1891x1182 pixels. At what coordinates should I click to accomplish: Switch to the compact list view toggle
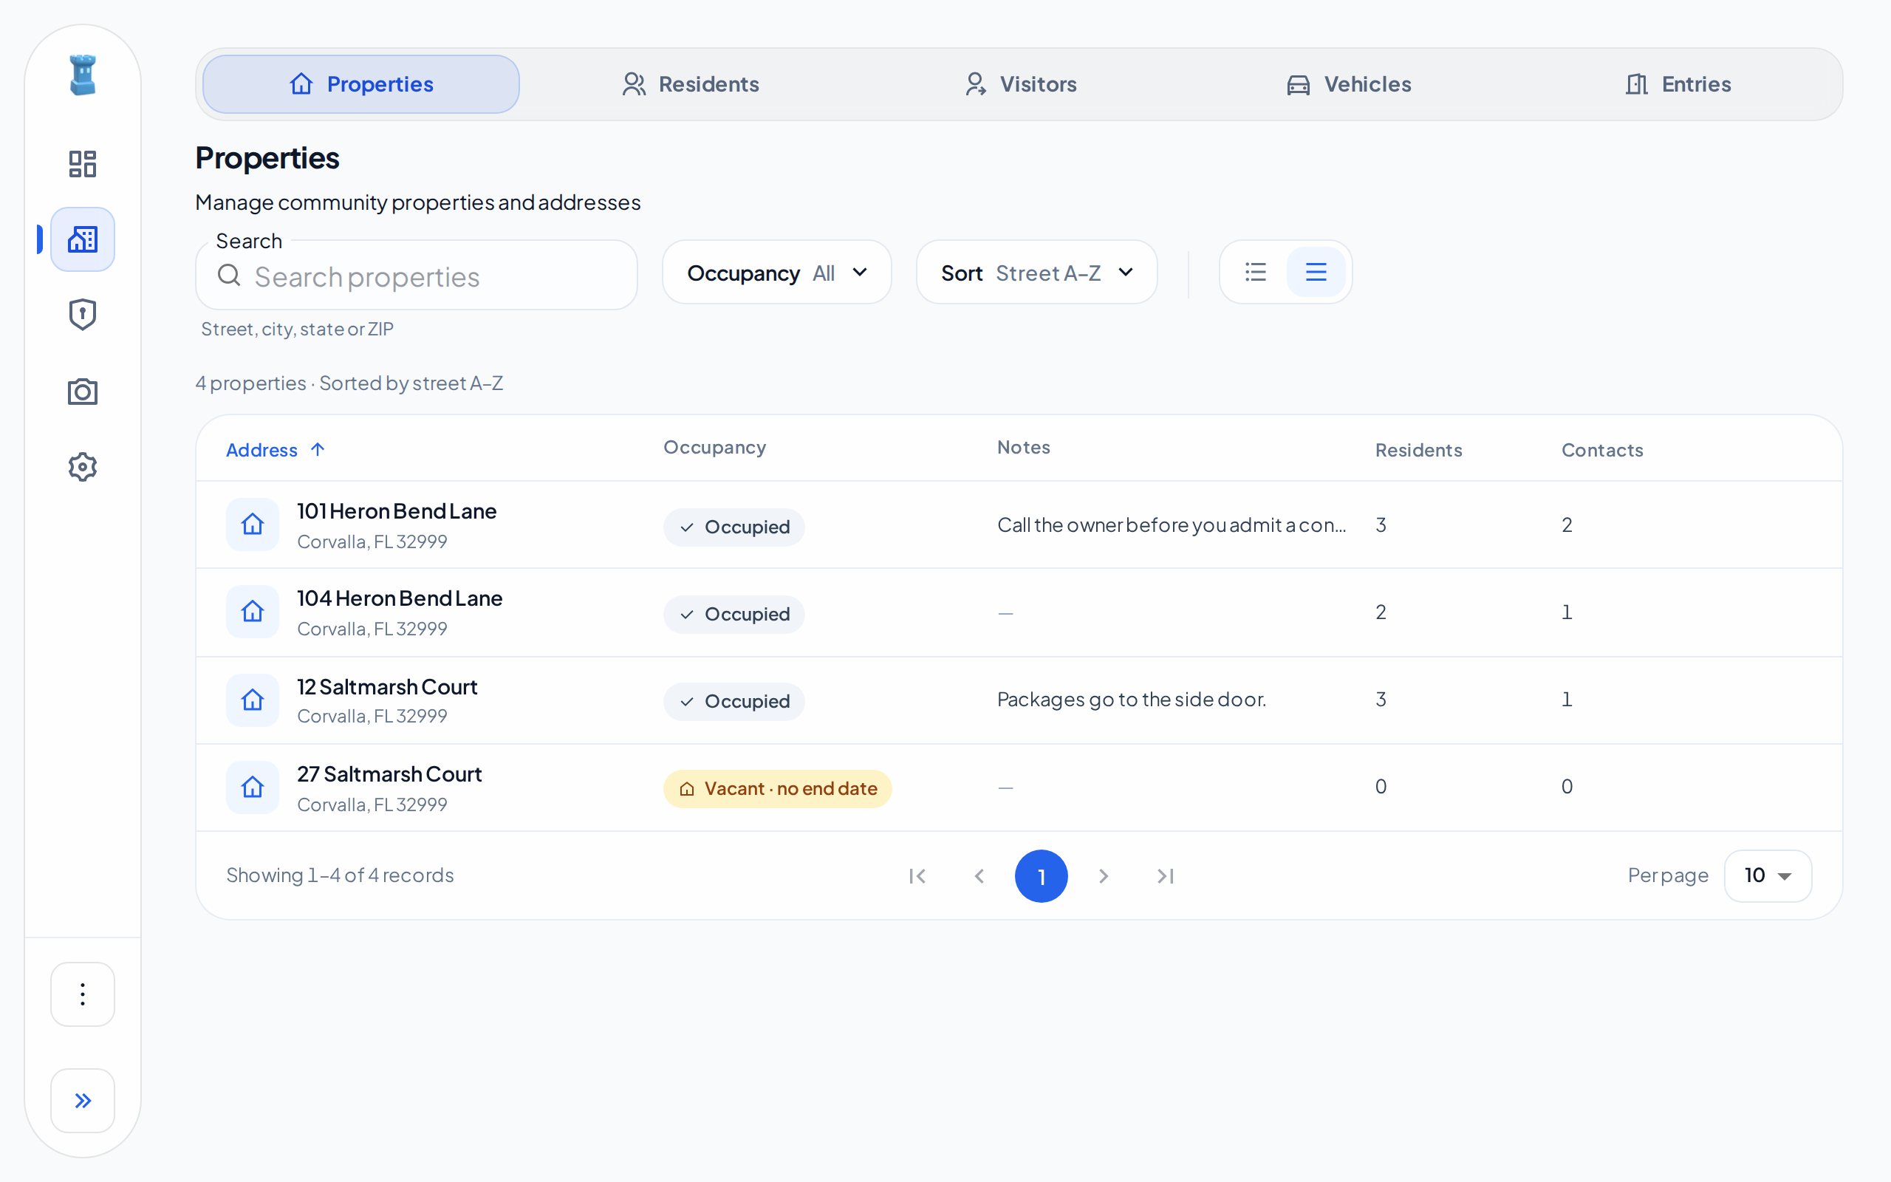point(1256,272)
